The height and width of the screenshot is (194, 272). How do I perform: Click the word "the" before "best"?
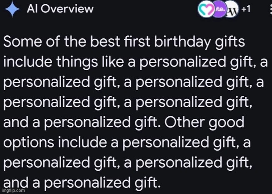(x=75, y=42)
